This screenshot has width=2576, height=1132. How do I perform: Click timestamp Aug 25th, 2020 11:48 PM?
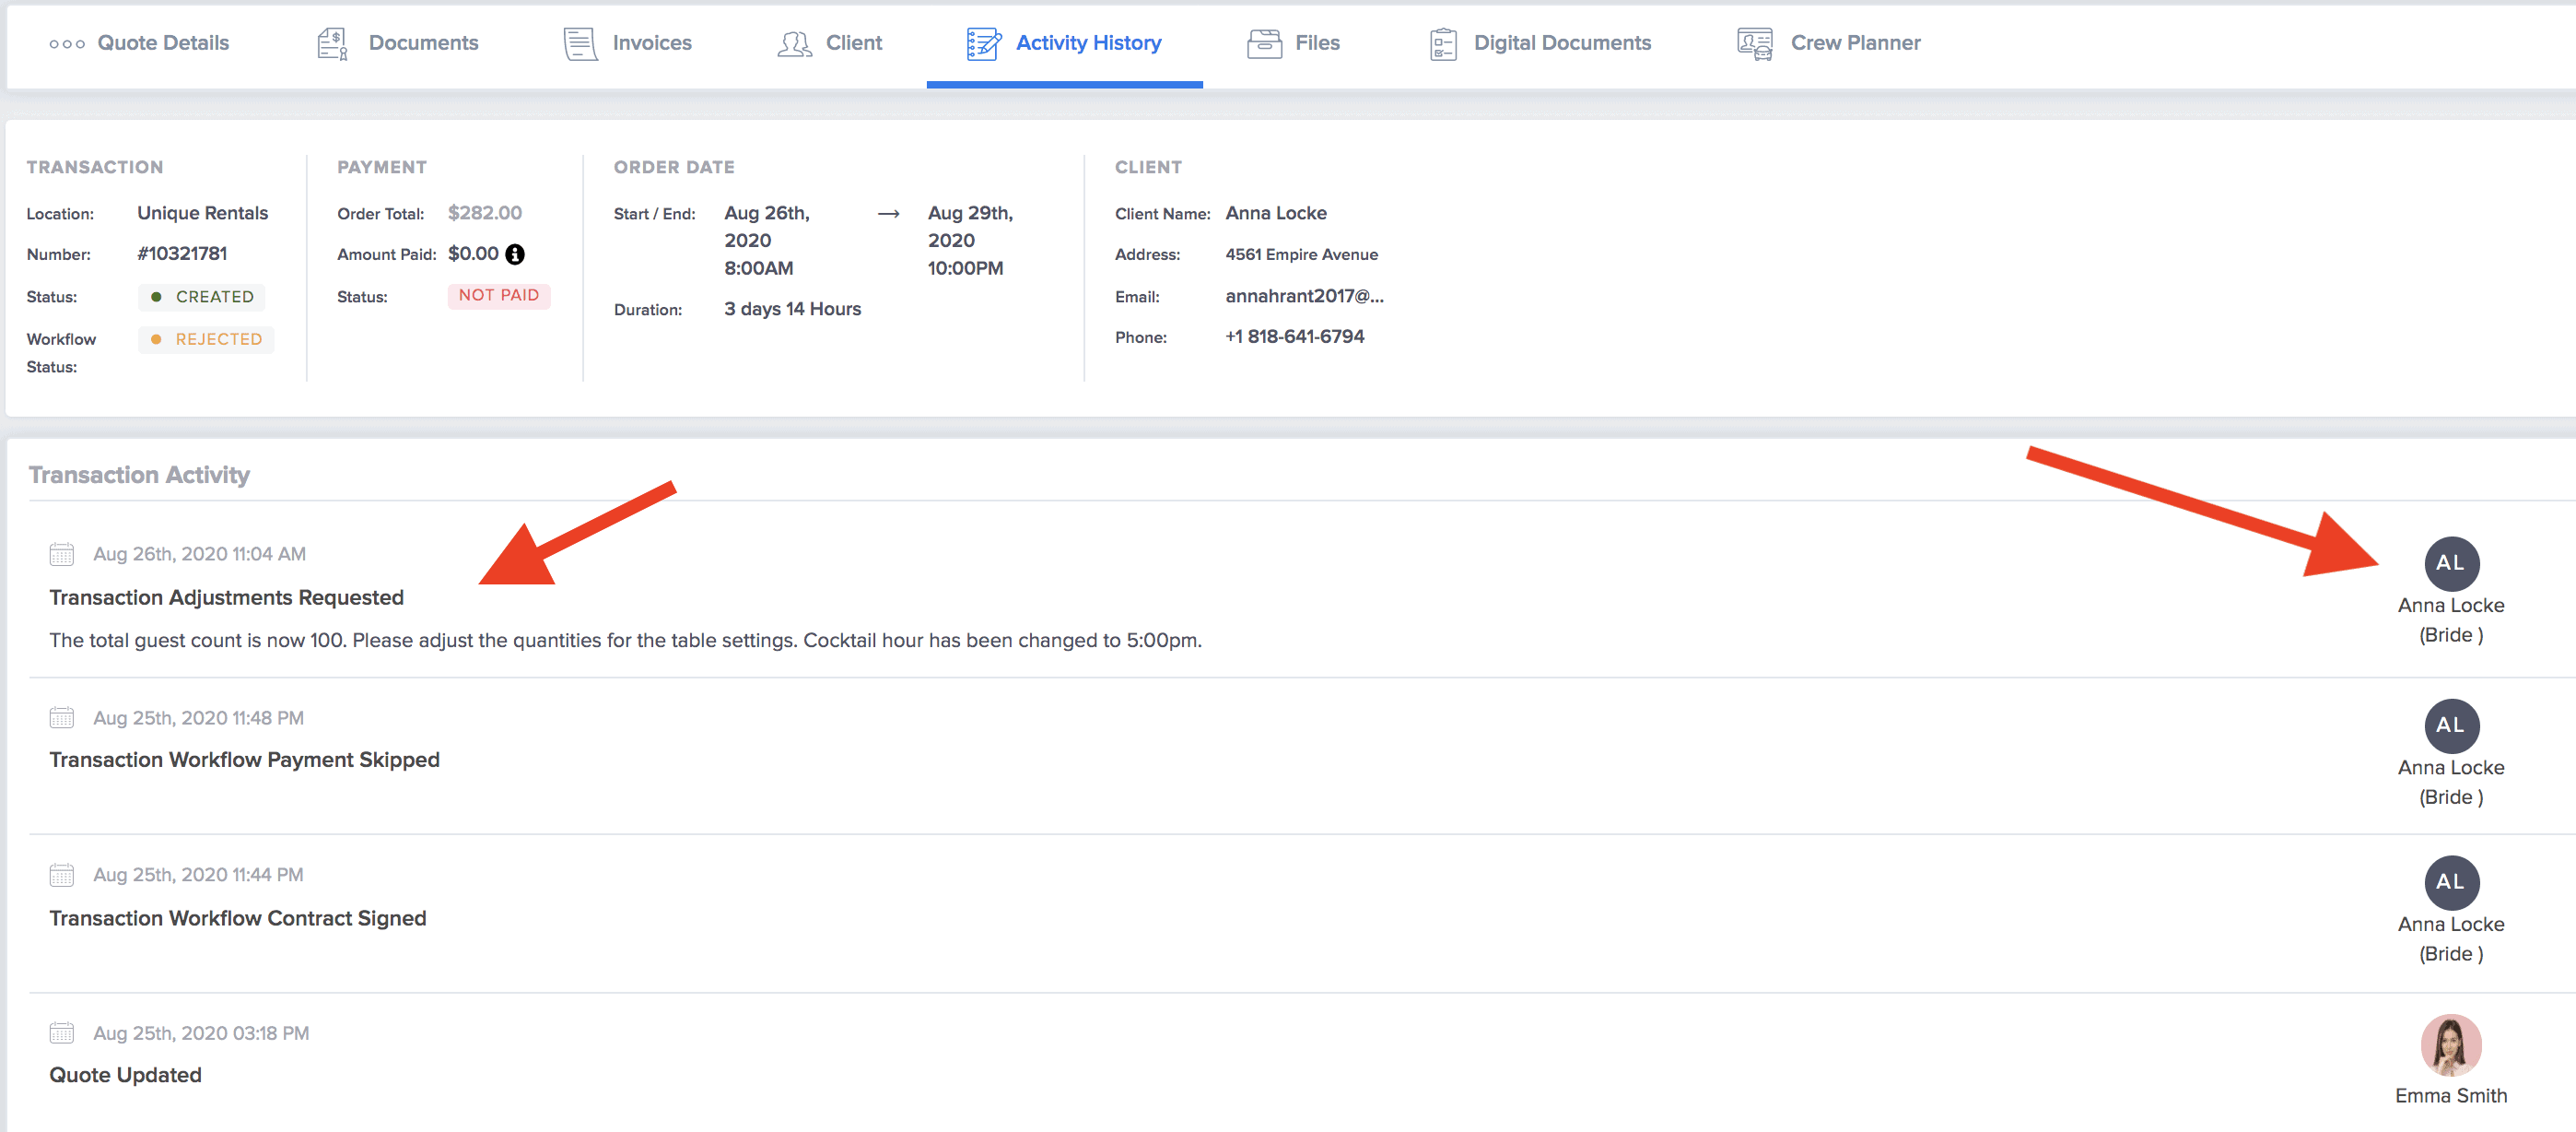tap(199, 717)
